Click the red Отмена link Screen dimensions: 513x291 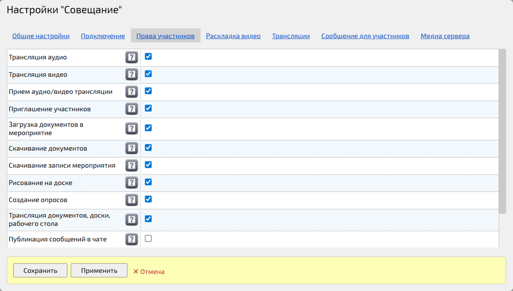[149, 272]
